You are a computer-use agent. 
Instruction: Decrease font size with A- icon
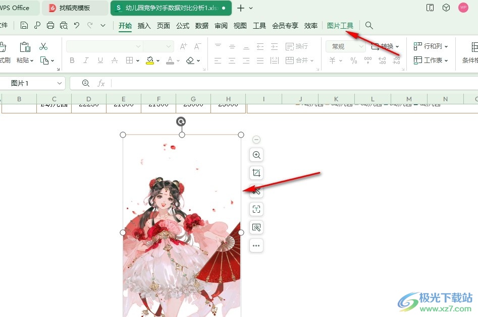197,46
